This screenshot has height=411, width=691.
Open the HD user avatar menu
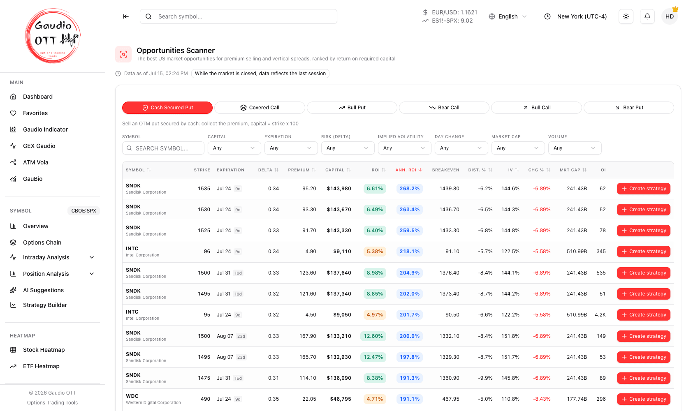670,16
